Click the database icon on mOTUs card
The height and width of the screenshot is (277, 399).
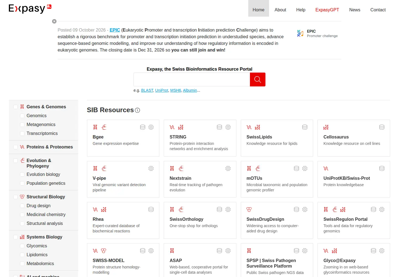point(296,168)
